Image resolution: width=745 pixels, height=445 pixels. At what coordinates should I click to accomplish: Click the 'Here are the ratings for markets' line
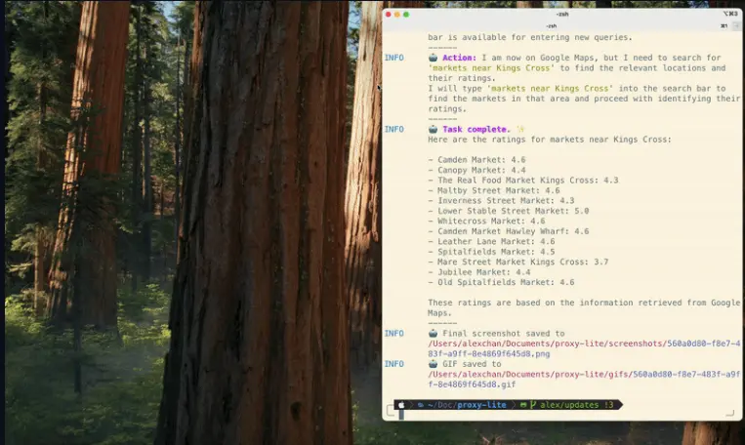click(550, 140)
